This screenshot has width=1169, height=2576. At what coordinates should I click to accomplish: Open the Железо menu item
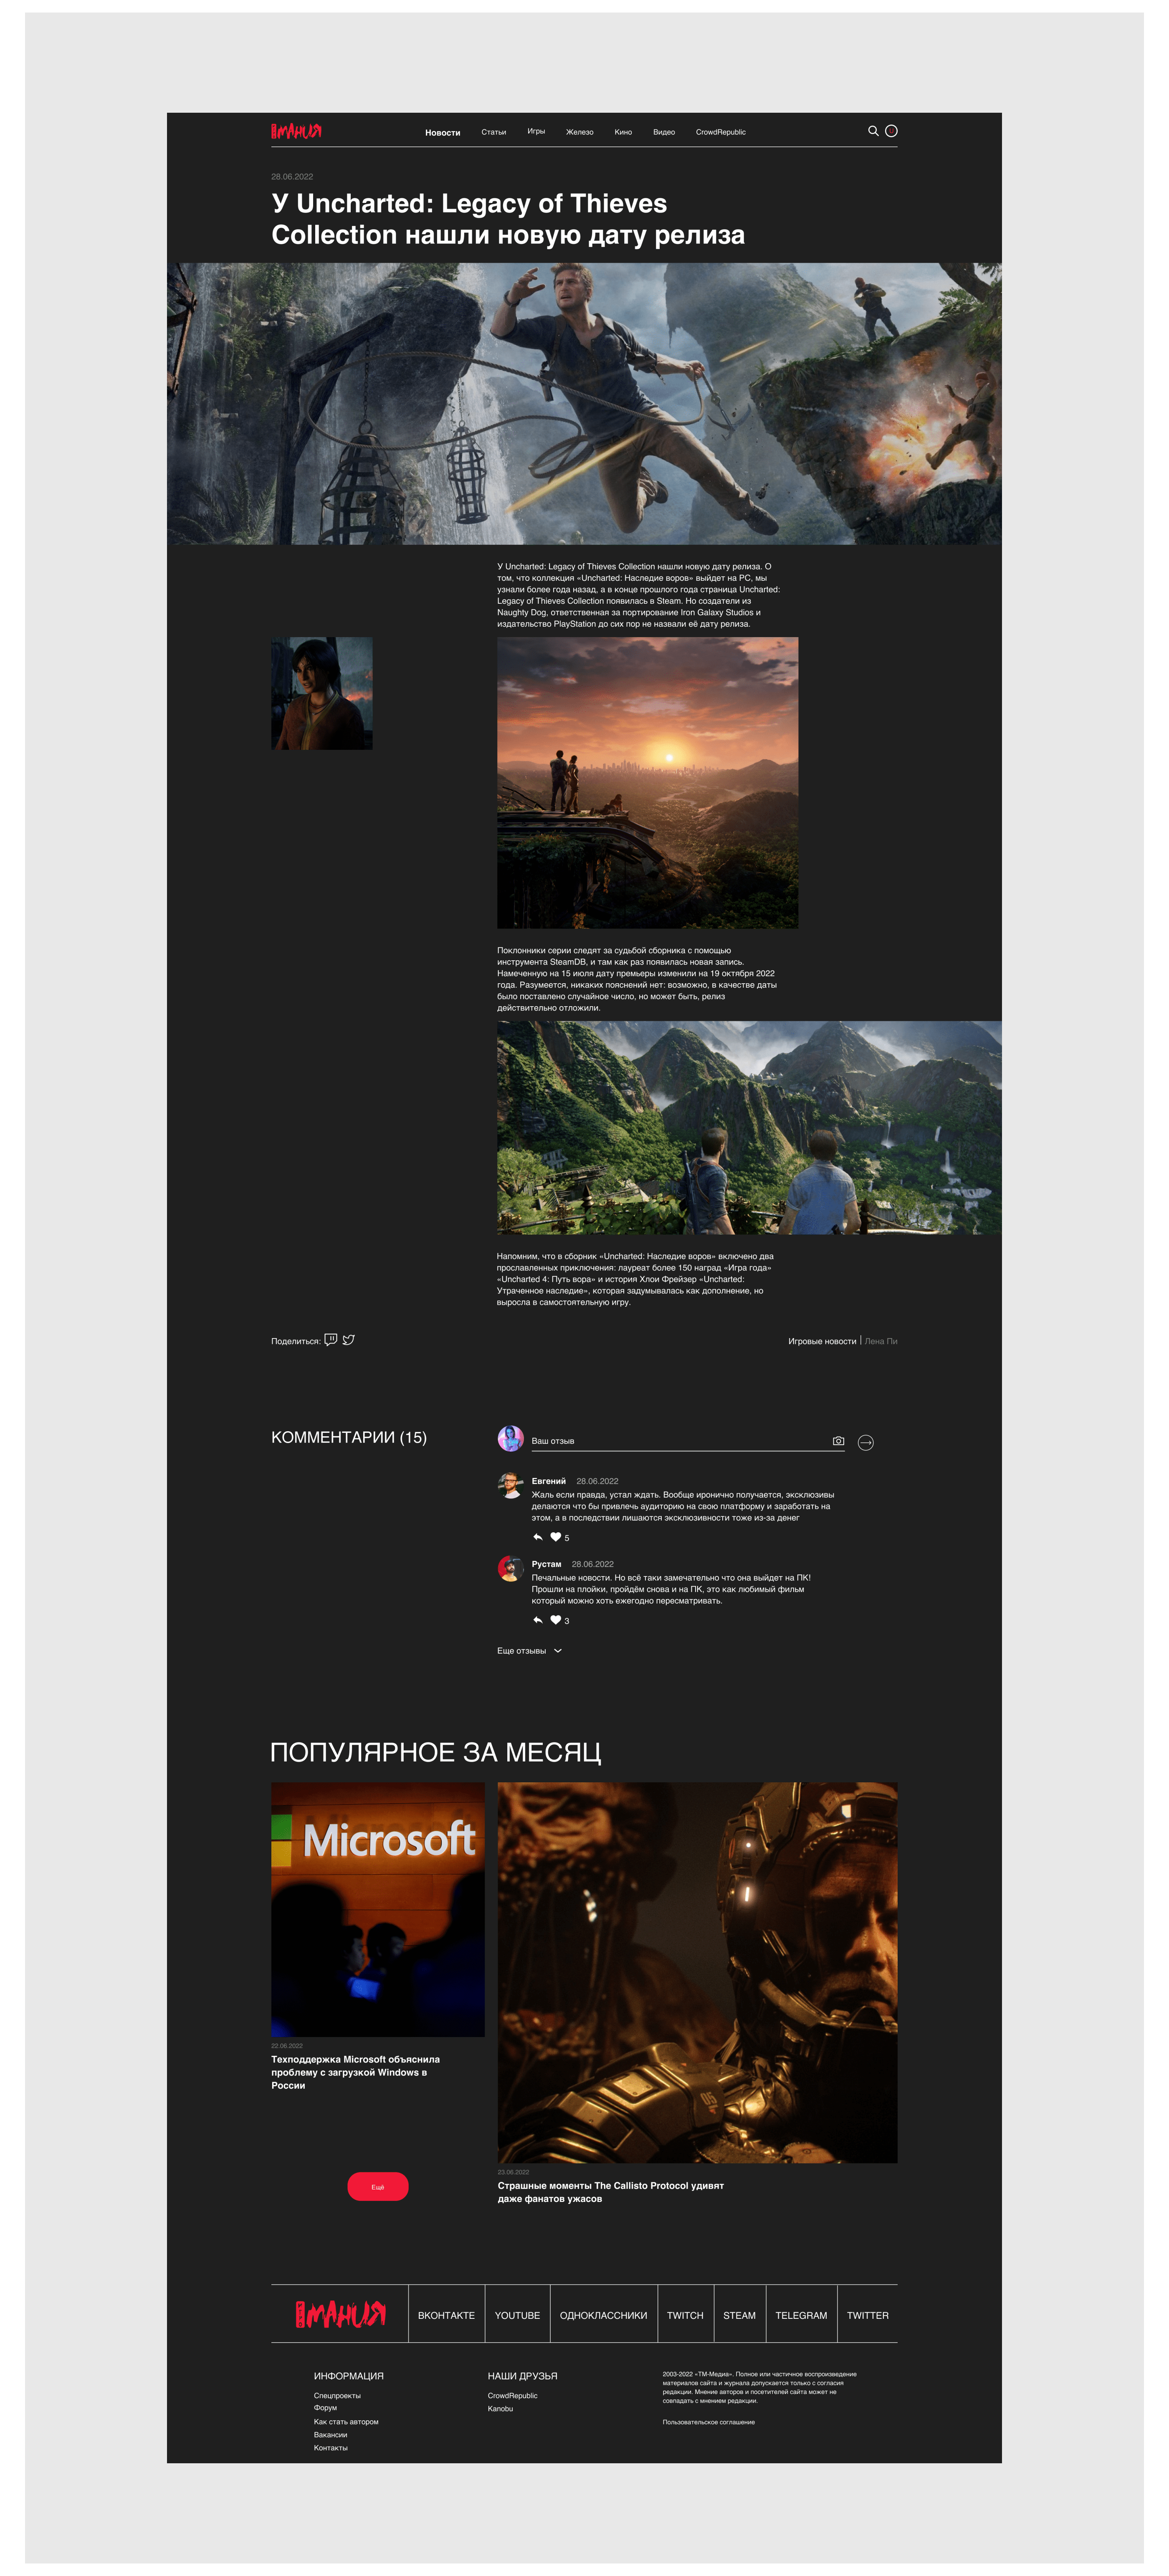click(579, 132)
